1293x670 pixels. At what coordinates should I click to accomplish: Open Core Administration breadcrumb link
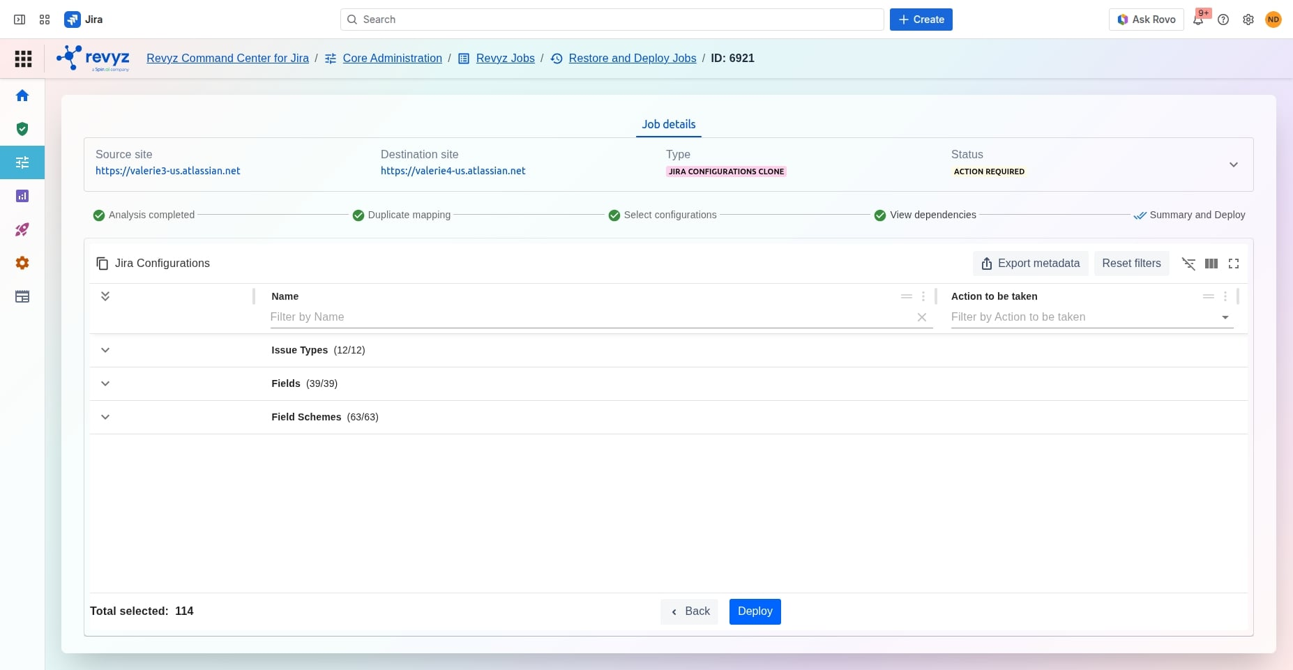(x=393, y=59)
